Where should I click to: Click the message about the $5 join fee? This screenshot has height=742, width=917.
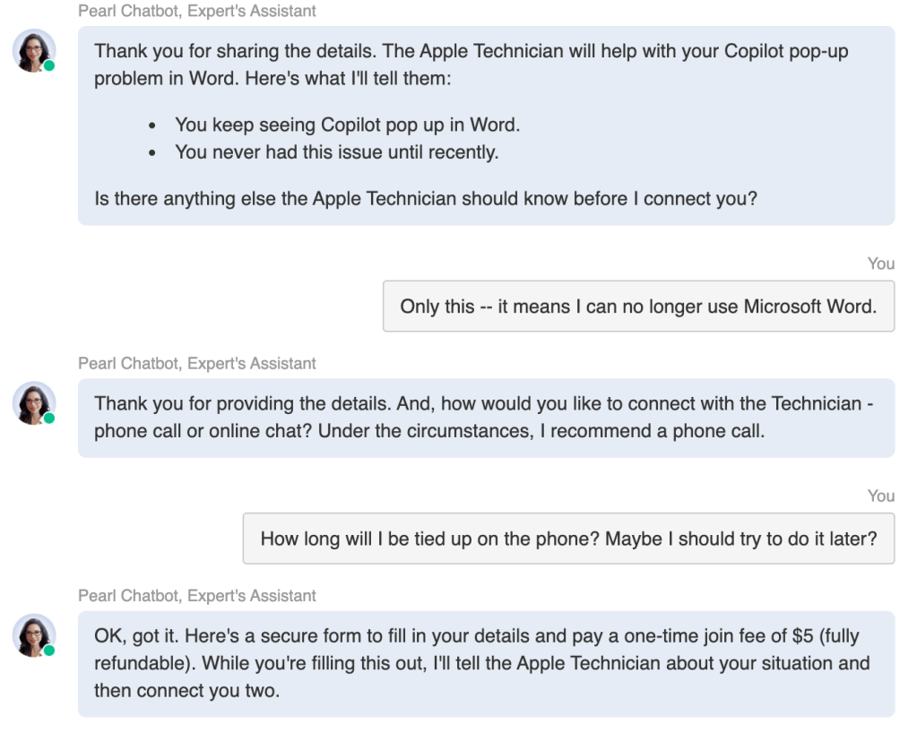coord(476,637)
